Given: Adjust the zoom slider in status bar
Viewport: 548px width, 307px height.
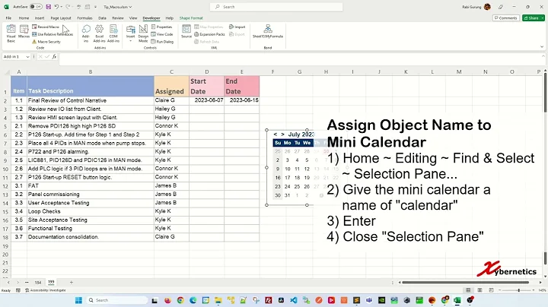Looking at the screenshot, I should [x=518, y=290].
